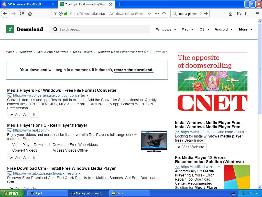Select the Thank you for downloading tab
Image resolution: width=262 pixels, height=197 pixels.
(x=86, y=4)
